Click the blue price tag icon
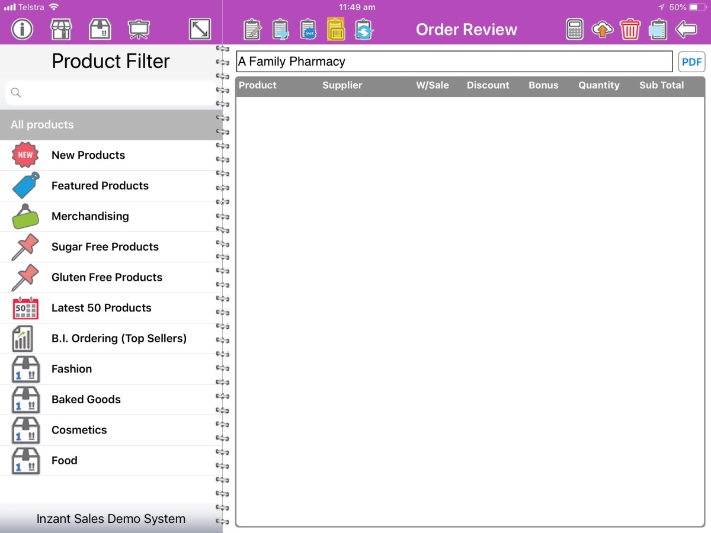This screenshot has height=533, width=711. pos(25,185)
